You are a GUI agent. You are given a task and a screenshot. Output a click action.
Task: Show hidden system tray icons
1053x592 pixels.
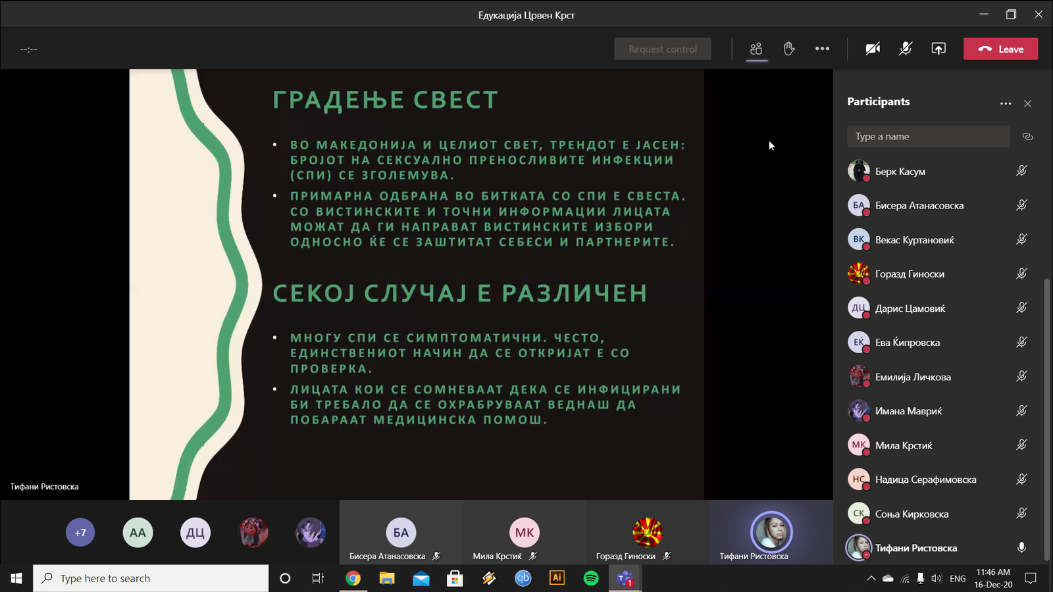pos(871,579)
